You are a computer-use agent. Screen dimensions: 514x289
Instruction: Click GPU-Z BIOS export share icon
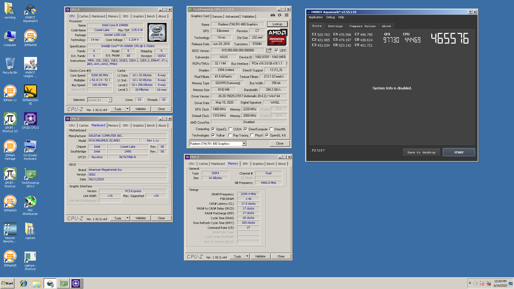tap(269, 50)
